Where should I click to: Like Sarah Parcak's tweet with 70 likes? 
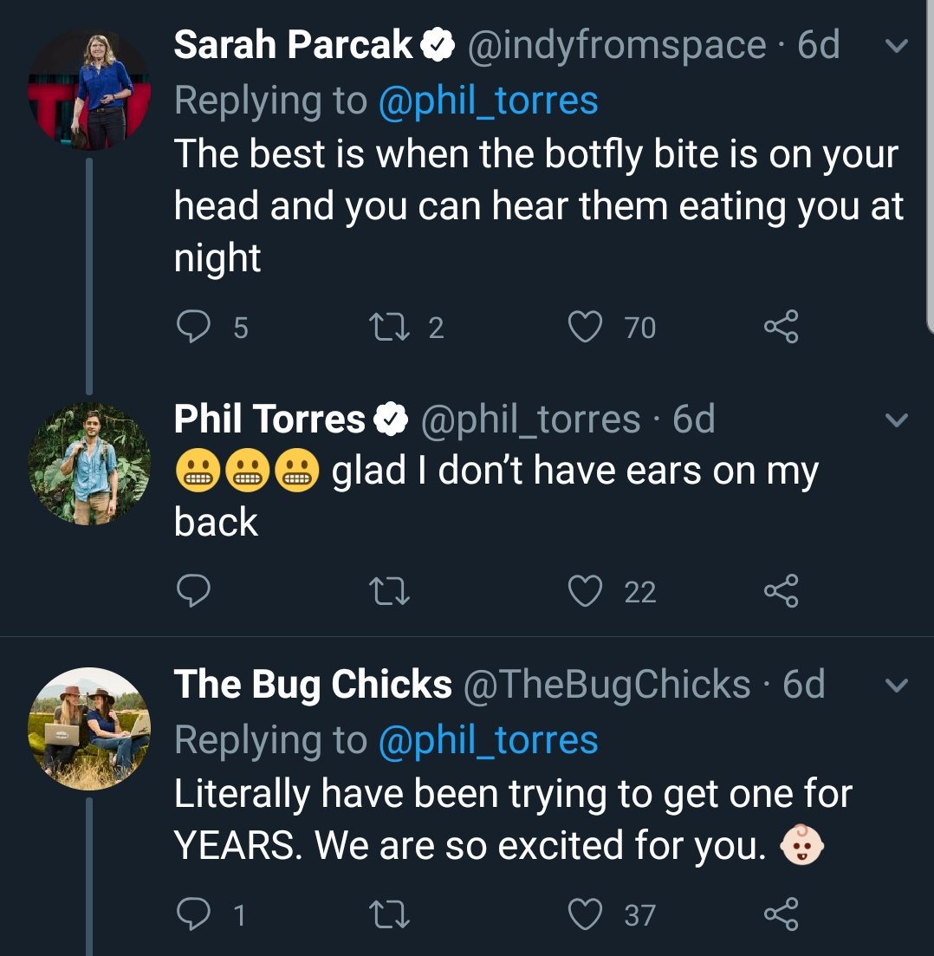[x=585, y=327]
